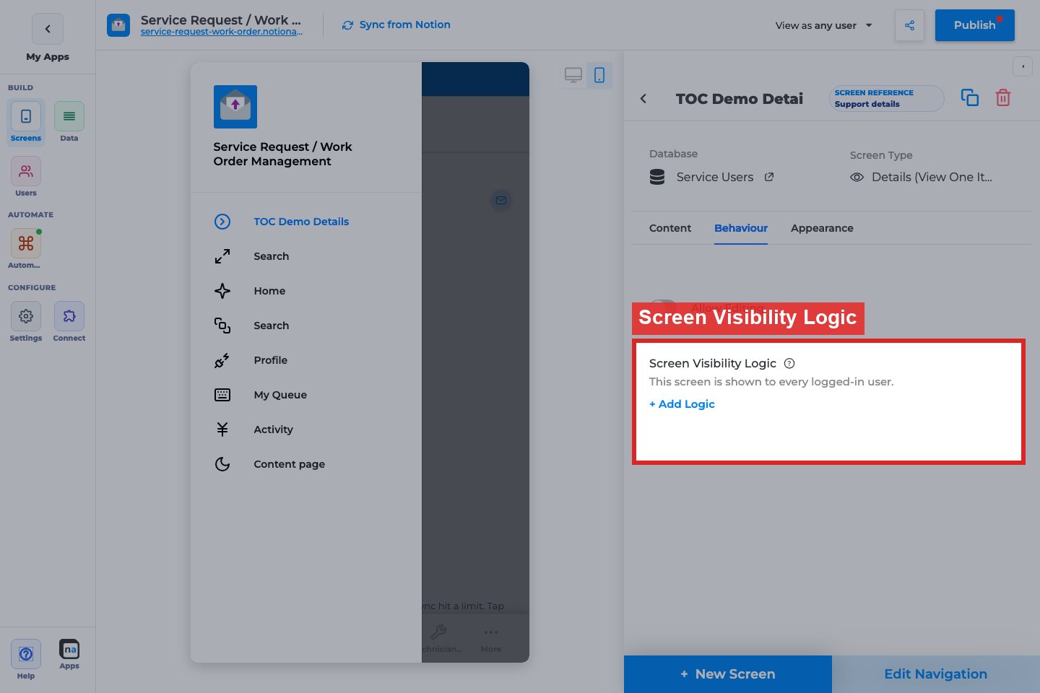Select Activity menu item
The width and height of the screenshot is (1040, 693).
tap(306, 430)
